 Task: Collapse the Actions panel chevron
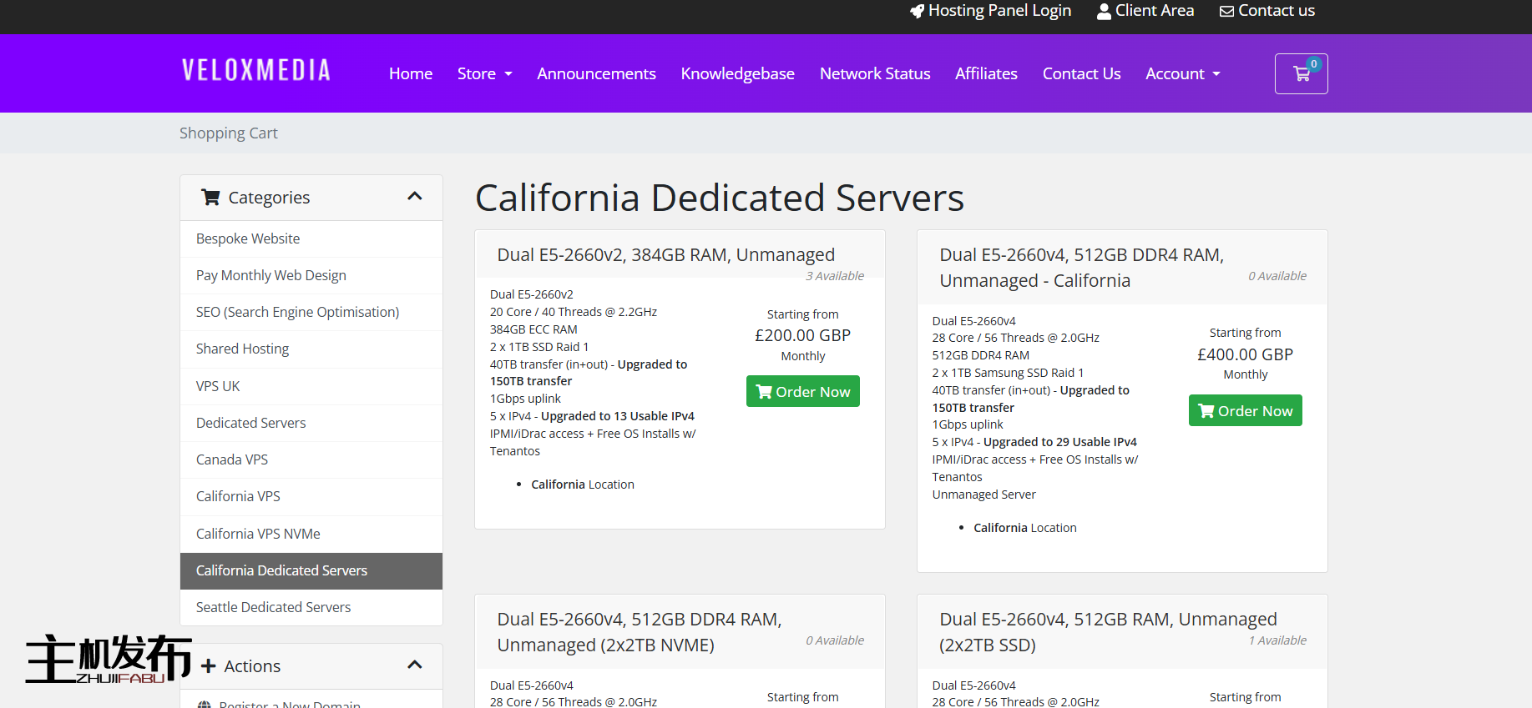414,665
